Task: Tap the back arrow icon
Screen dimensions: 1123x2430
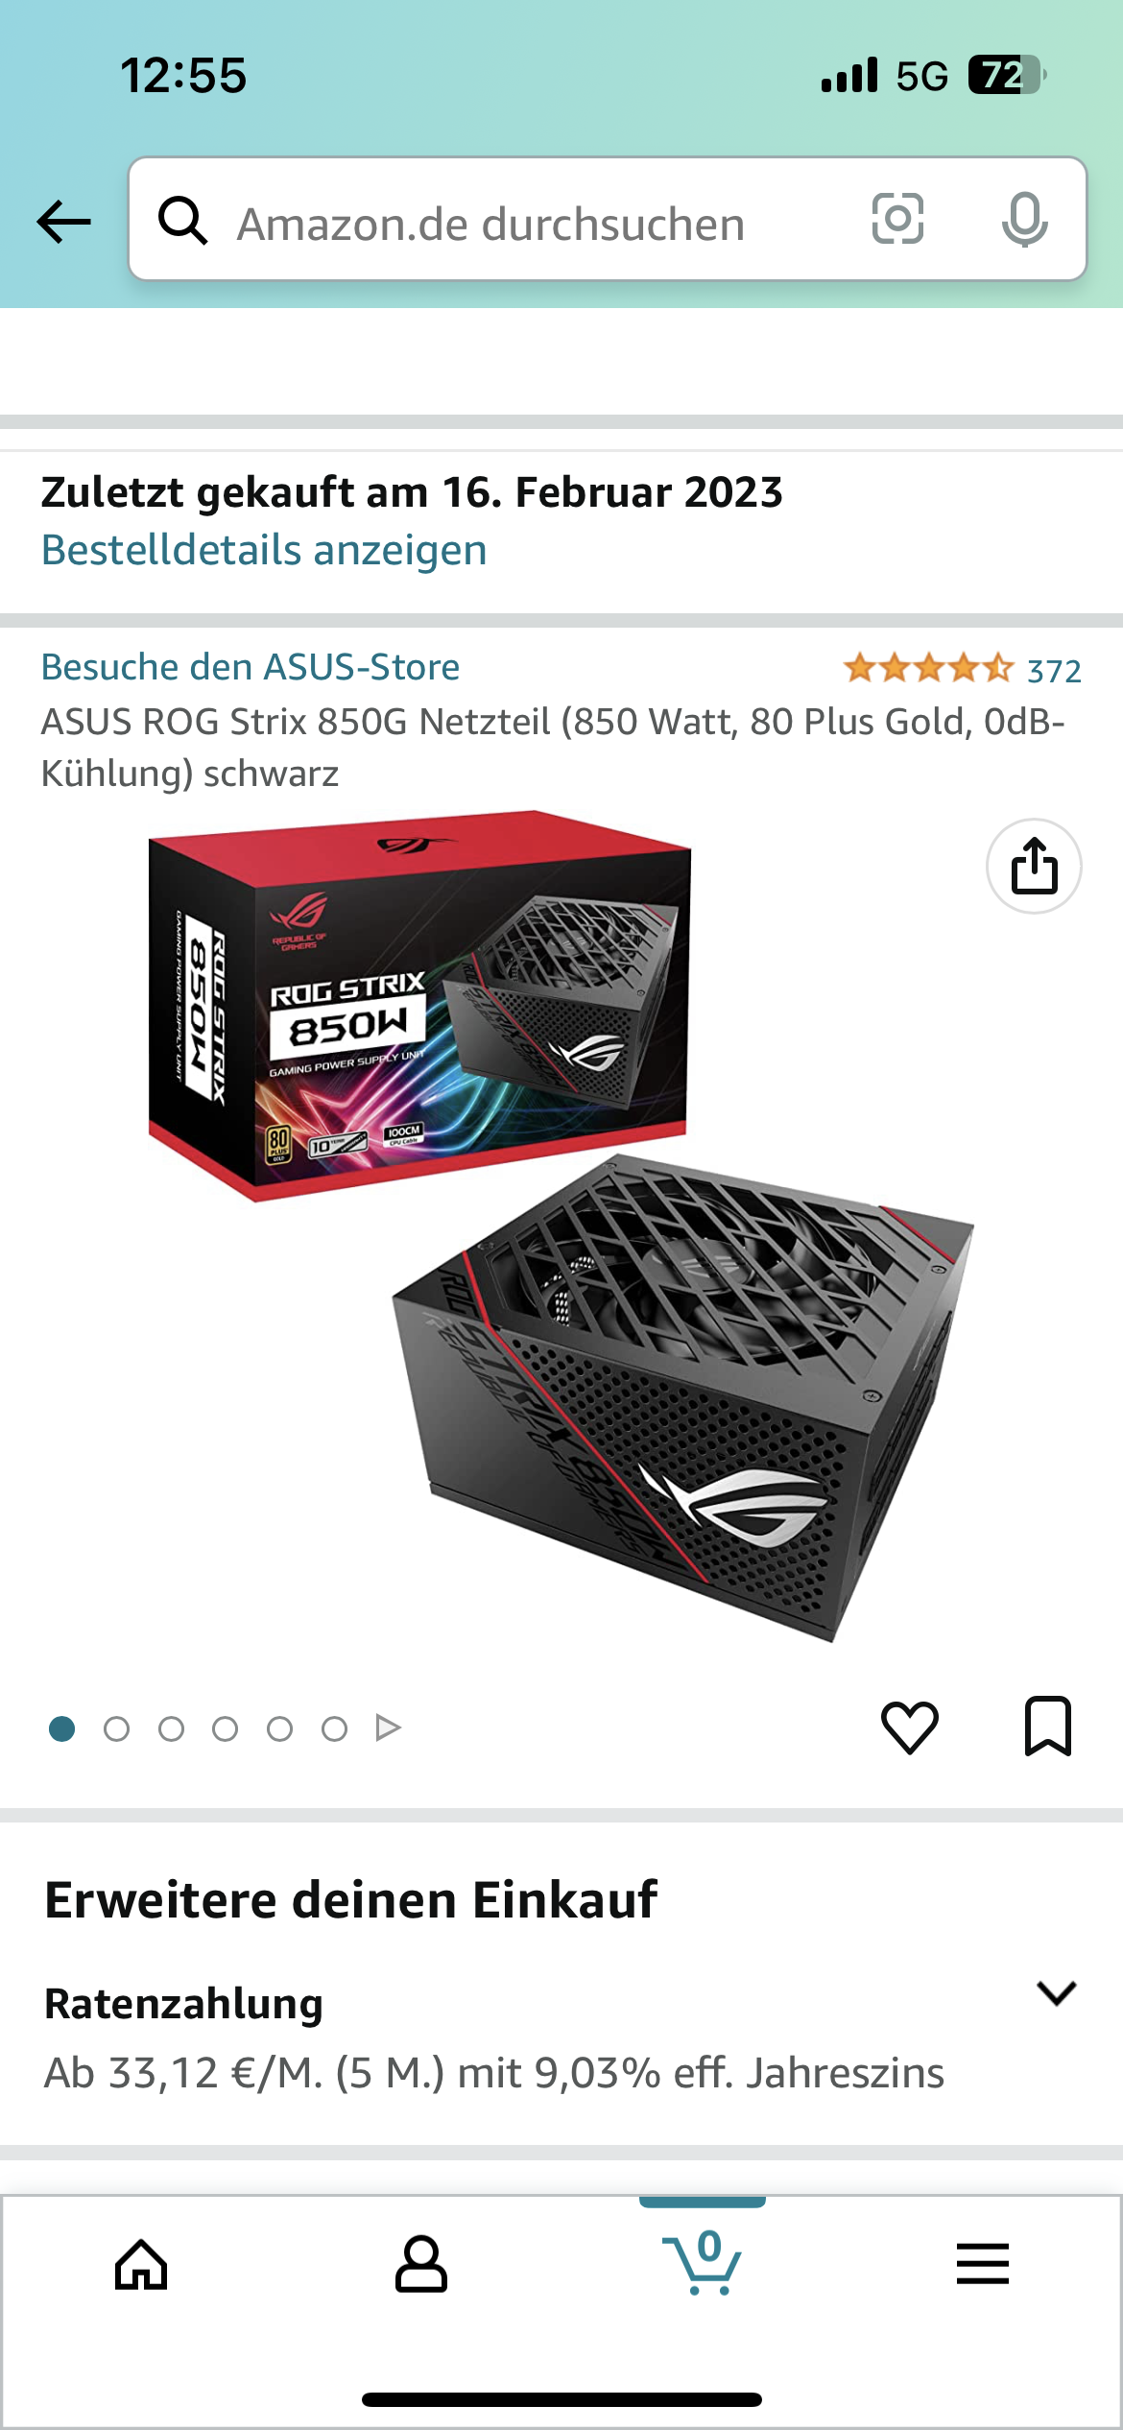Action: point(63,222)
